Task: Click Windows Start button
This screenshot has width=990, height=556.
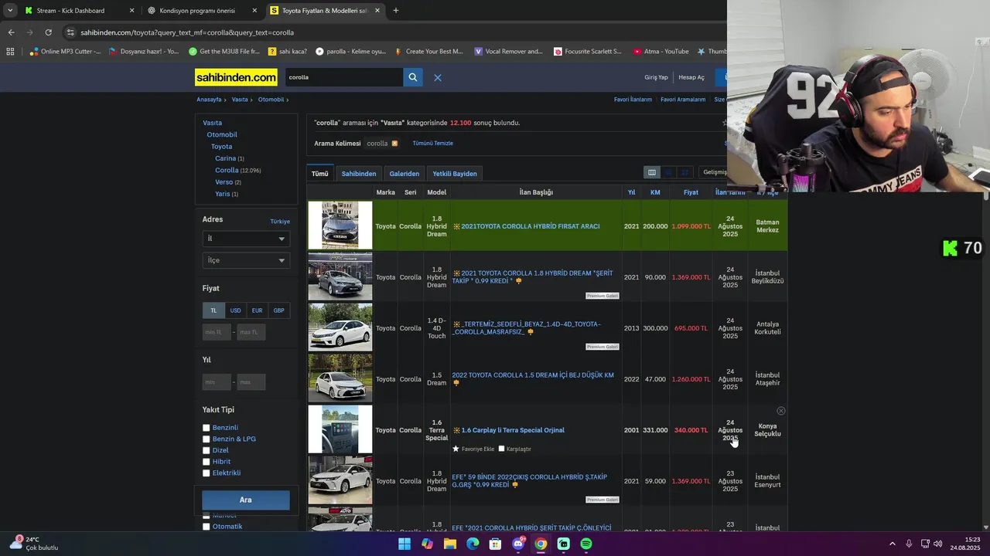Action: click(x=405, y=544)
